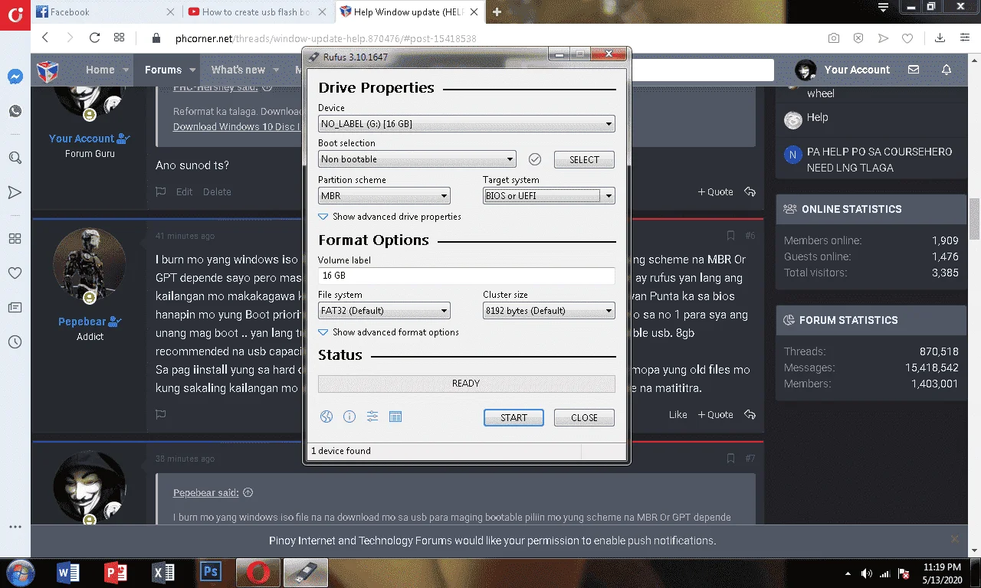Click CLOSE button in Rufus

(x=584, y=417)
